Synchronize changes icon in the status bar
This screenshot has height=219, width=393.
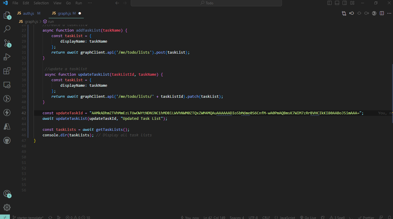coord(50,217)
